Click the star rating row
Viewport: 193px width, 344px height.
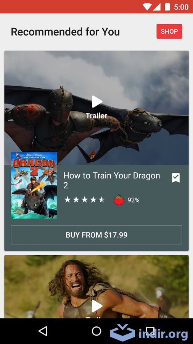[84, 200]
